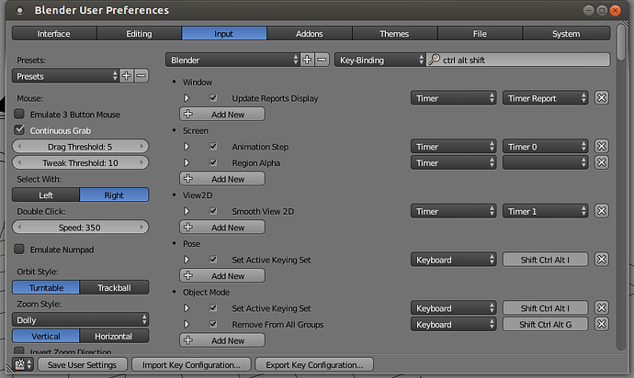The height and width of the screenshot is (378, 634).
Task: Disable Continuous Grab checkbox
Action: (x=19, y=130)
